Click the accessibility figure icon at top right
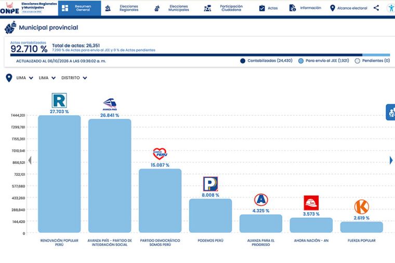This screenshot has width=395, height=263. (391, 8)
